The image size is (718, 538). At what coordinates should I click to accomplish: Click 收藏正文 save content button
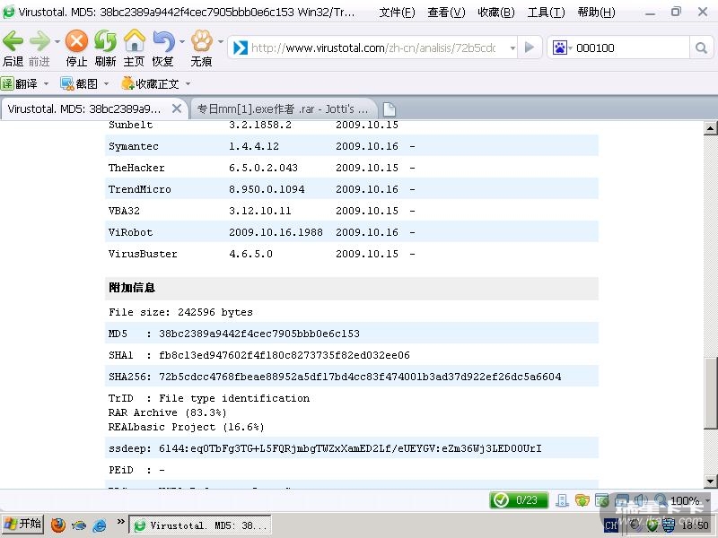pos(150,83)
